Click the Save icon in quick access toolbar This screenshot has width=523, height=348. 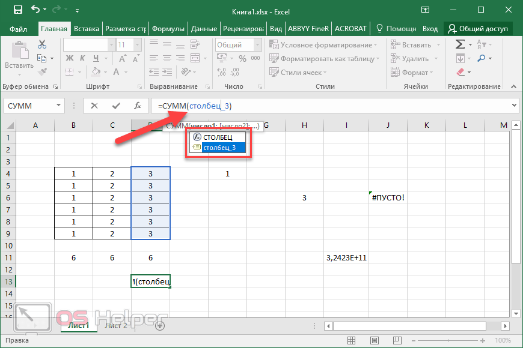point(18,10)
